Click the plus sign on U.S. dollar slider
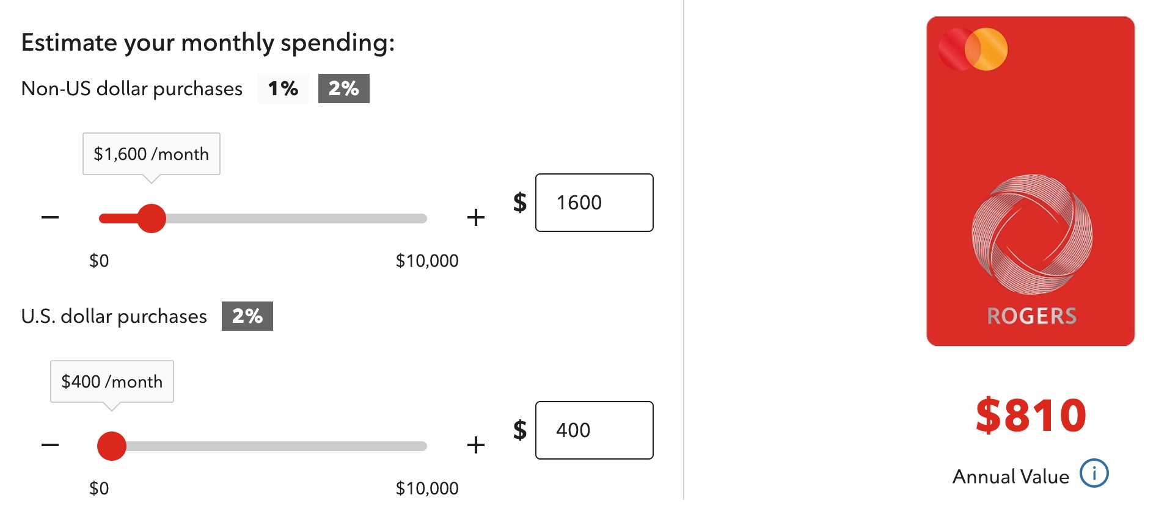Screen dimensions: 1167x520 click(475, 444)
